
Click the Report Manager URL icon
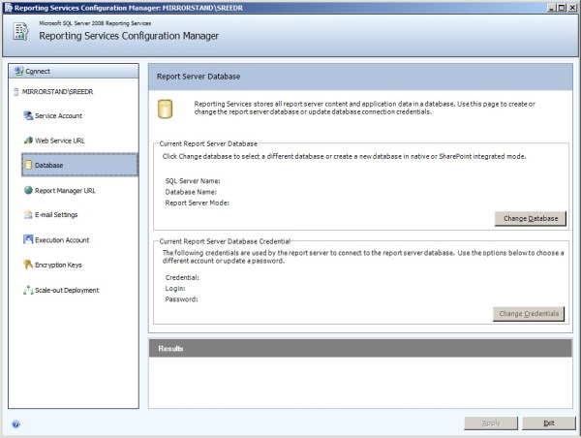(28, 191)
